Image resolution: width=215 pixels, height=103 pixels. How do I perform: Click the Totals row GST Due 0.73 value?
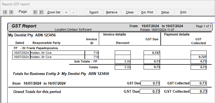pyautogui.click(x=152, y=67)
